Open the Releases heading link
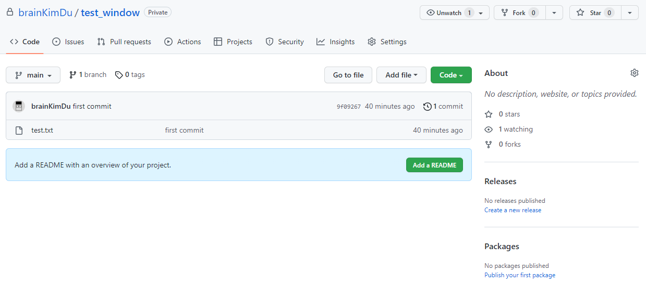This screenshot has width=646, height=297. [501, 181]
